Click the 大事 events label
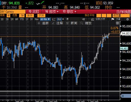Image resolution: width=131 pixels, height=102 pixels. 118,19
